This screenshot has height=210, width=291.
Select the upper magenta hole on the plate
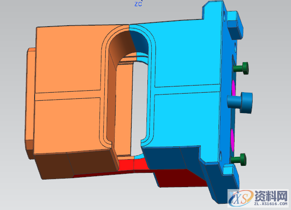click(233, 86)
